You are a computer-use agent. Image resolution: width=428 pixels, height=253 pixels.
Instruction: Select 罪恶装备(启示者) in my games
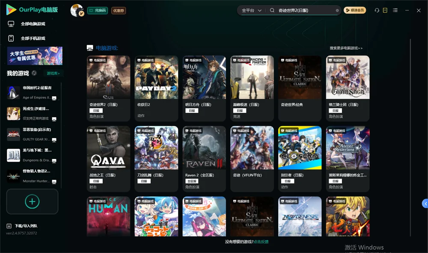click(x=32, y=134)
